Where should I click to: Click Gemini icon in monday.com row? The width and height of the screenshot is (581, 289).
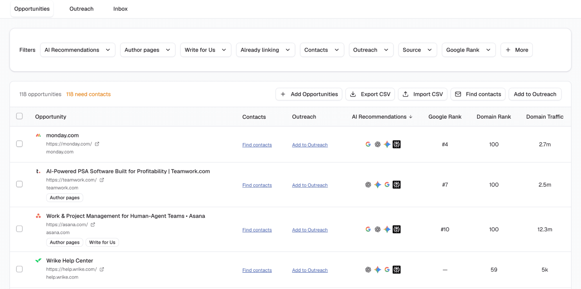pyautogui.click(x=387, y=144)
